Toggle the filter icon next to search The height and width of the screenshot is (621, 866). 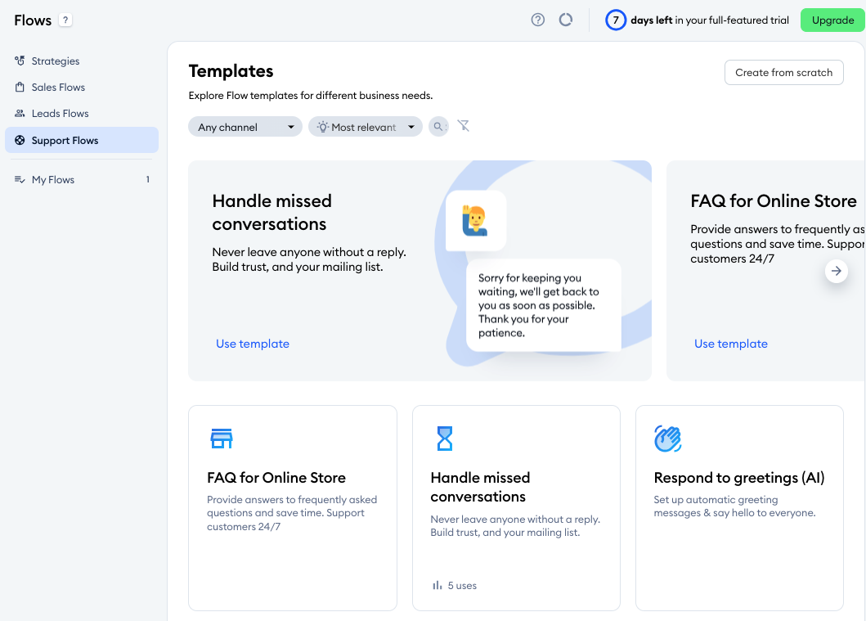(464, 127)
